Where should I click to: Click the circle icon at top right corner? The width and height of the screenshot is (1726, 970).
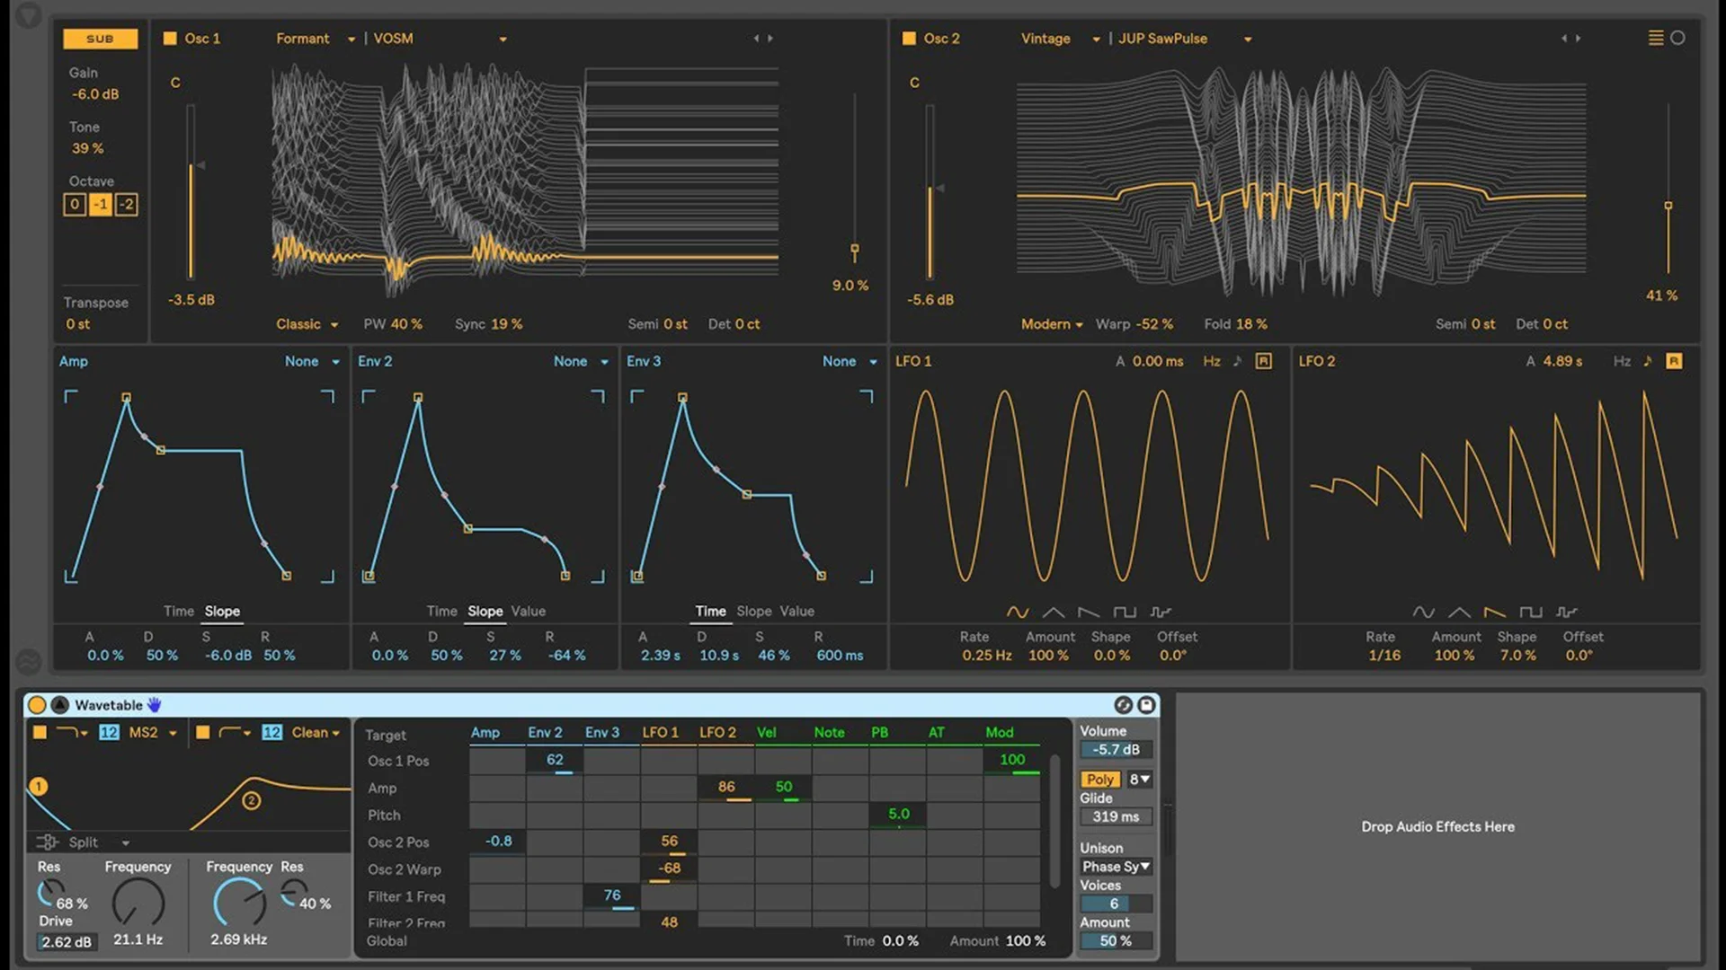(x=1677, y=38)
